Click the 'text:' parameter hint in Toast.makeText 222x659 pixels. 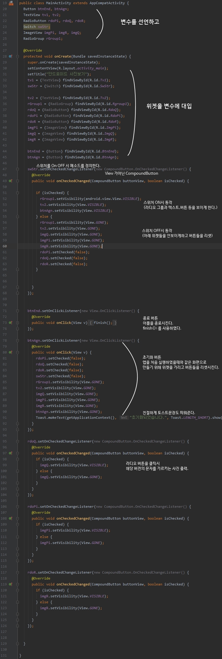point(124,418)
